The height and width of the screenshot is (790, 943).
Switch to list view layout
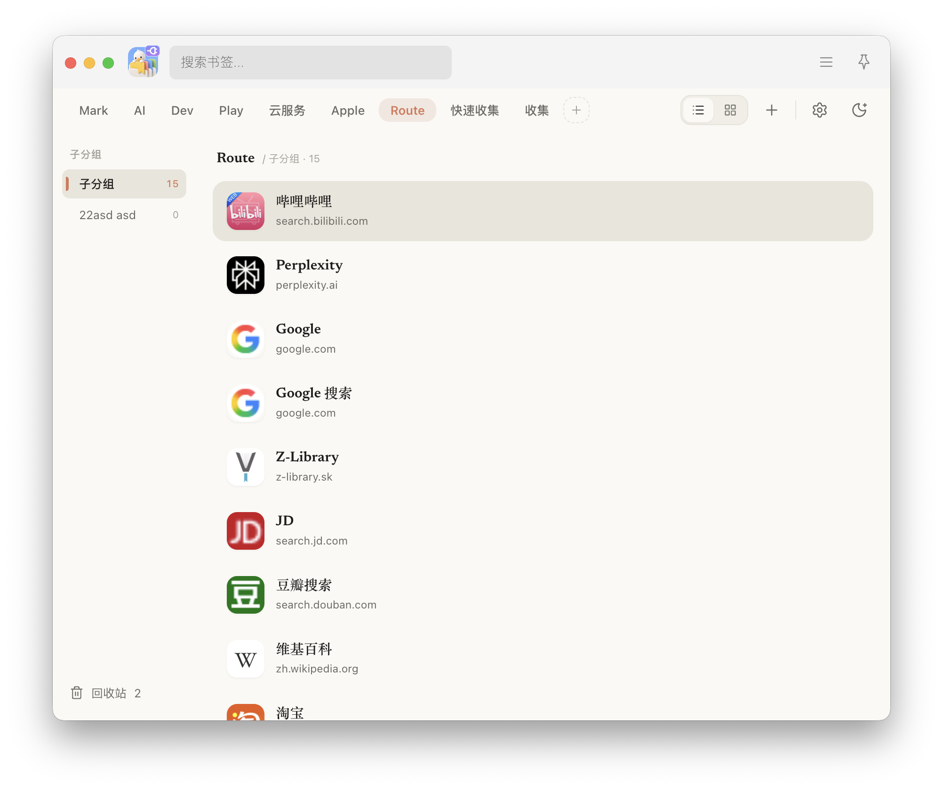pos(698,111)
